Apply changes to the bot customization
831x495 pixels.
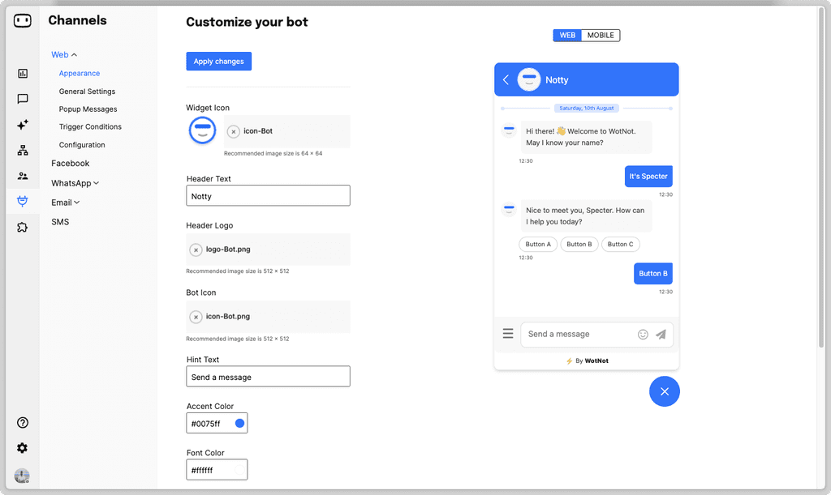coord(218,61)
